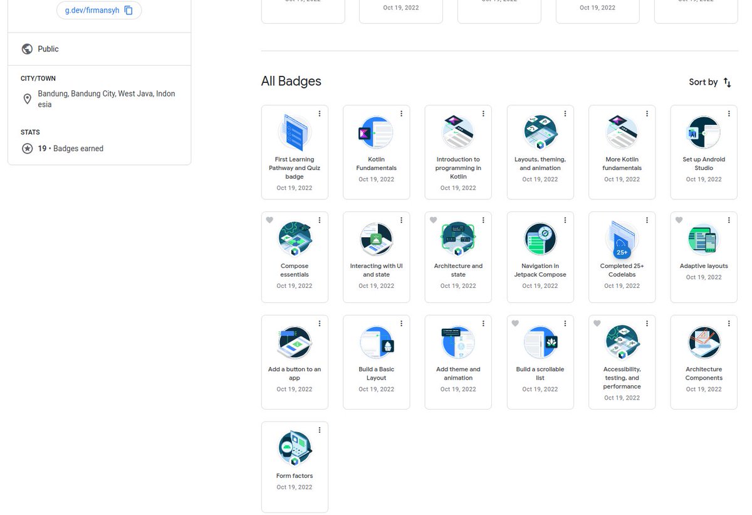752x515 pixels.
Task: Open more options on Build a Basic Layout
Action: click(402, 324)
